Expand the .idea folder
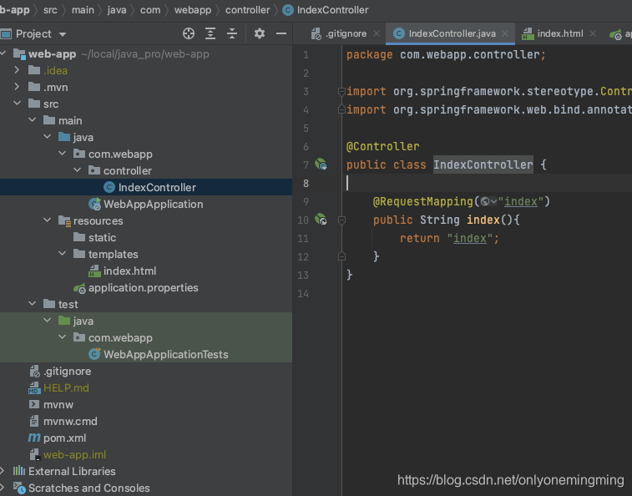Image resolution: width=632 pixels, height=496 pixels. pyautogui.click(x=17, y=70)
